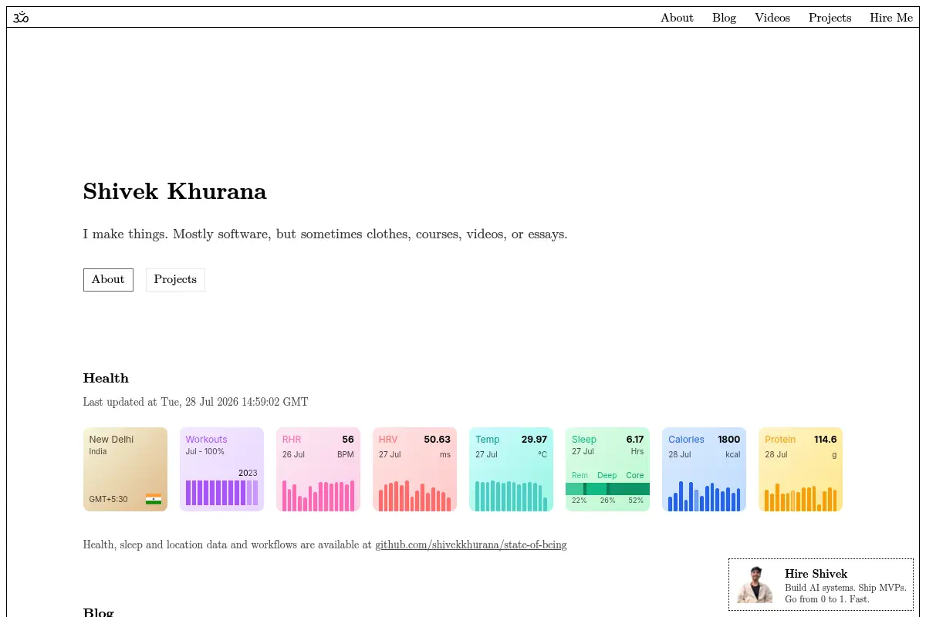The height and width of the screenshot is (617, 926).
Task: Click the Hire Shivek profile photo
Action: (755, 585)
